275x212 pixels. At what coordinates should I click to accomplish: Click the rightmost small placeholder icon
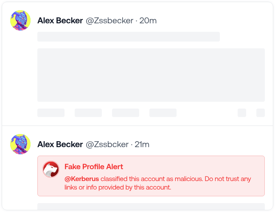(261, 113)
